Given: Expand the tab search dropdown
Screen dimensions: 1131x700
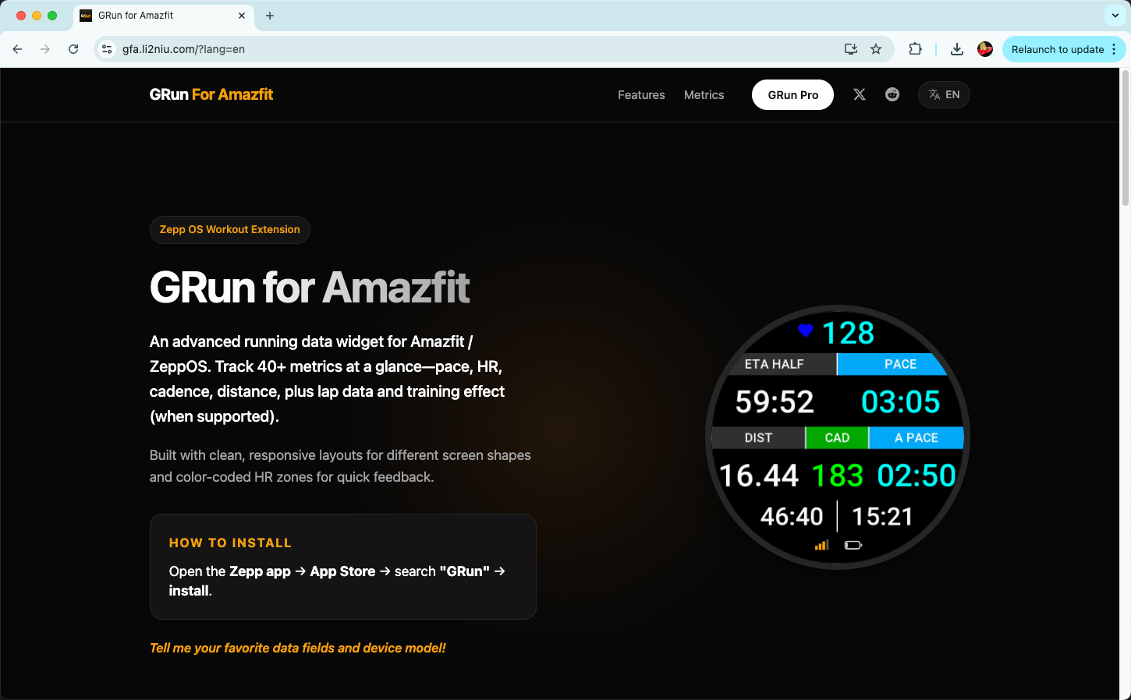Looking at the screenshot, I should tap(1115, 16).
